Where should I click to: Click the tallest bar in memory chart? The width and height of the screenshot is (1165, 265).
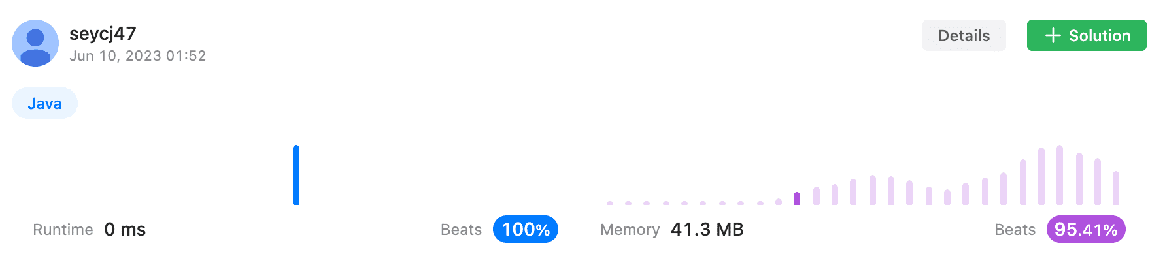pyautogui.click(x=1060, y=175)
